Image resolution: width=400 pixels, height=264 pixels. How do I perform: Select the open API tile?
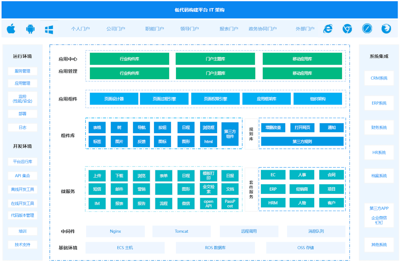(x=208, y=203)
